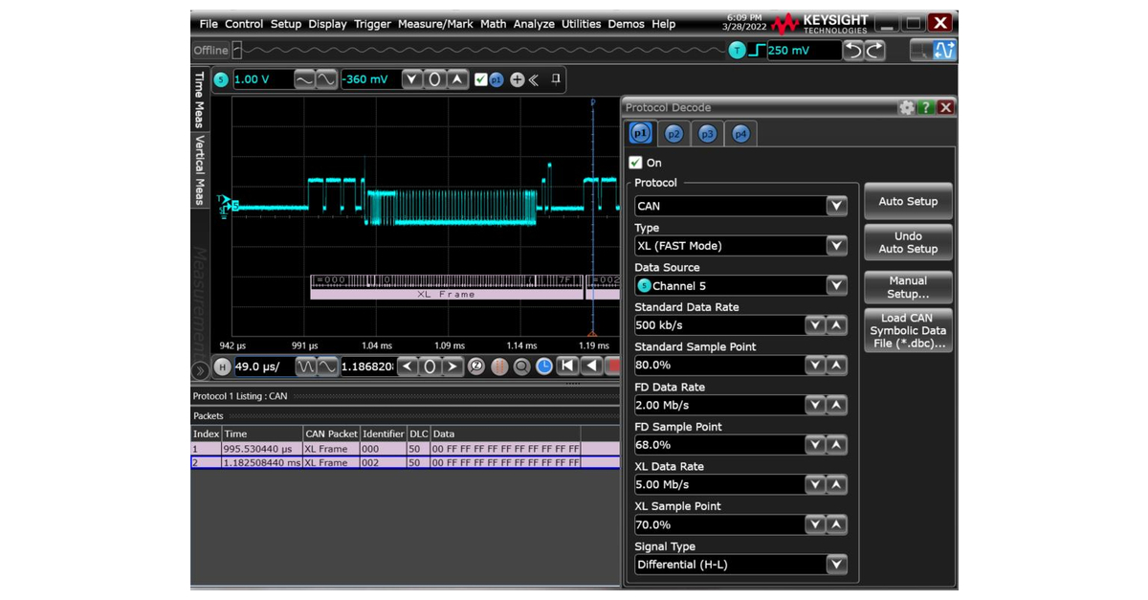Click Load CAN Symbolic Data File button
1148x600 pixels.
[907, 329]
